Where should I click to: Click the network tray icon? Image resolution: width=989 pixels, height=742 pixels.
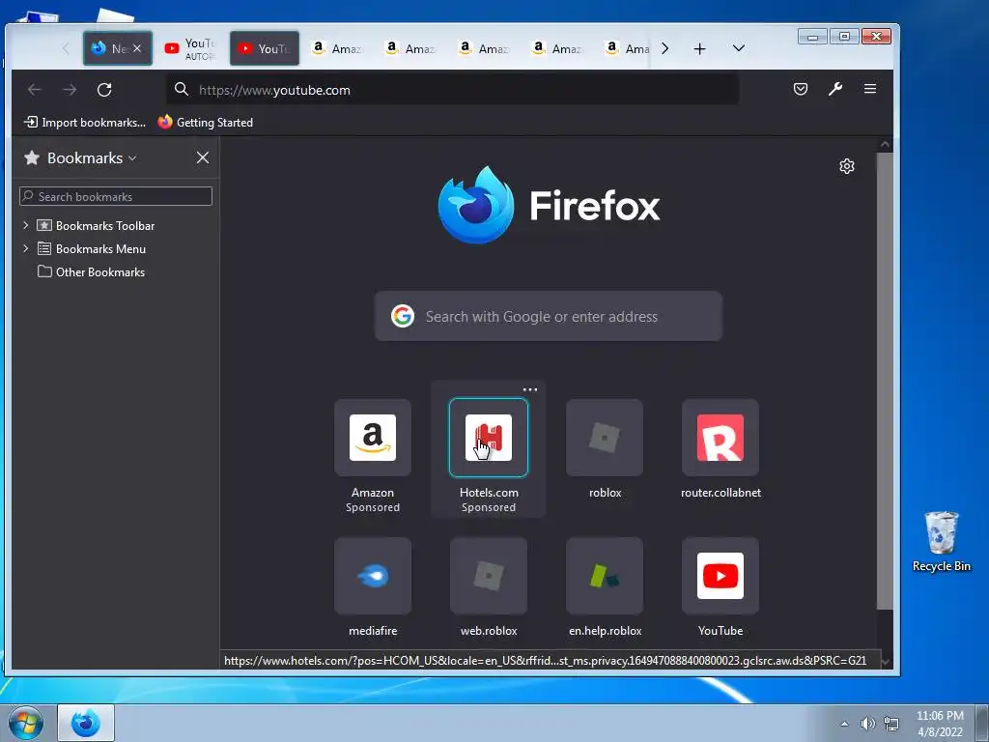[x=891, y=724]
